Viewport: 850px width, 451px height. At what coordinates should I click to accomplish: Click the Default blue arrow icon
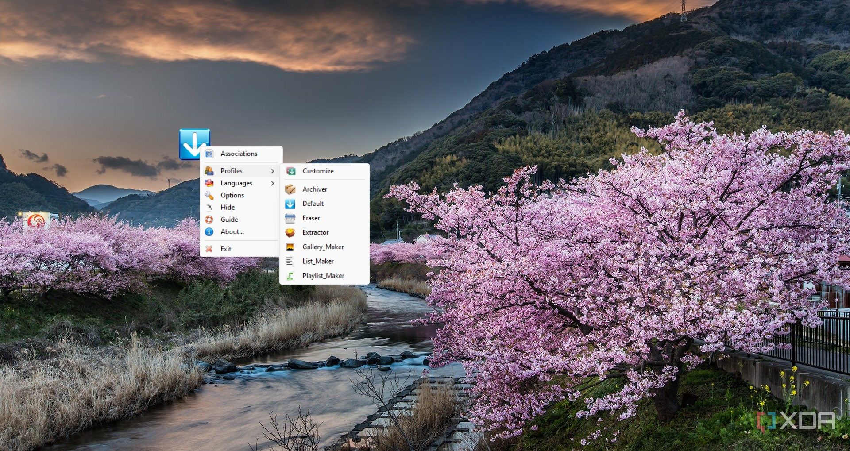(x=290, y=204)
